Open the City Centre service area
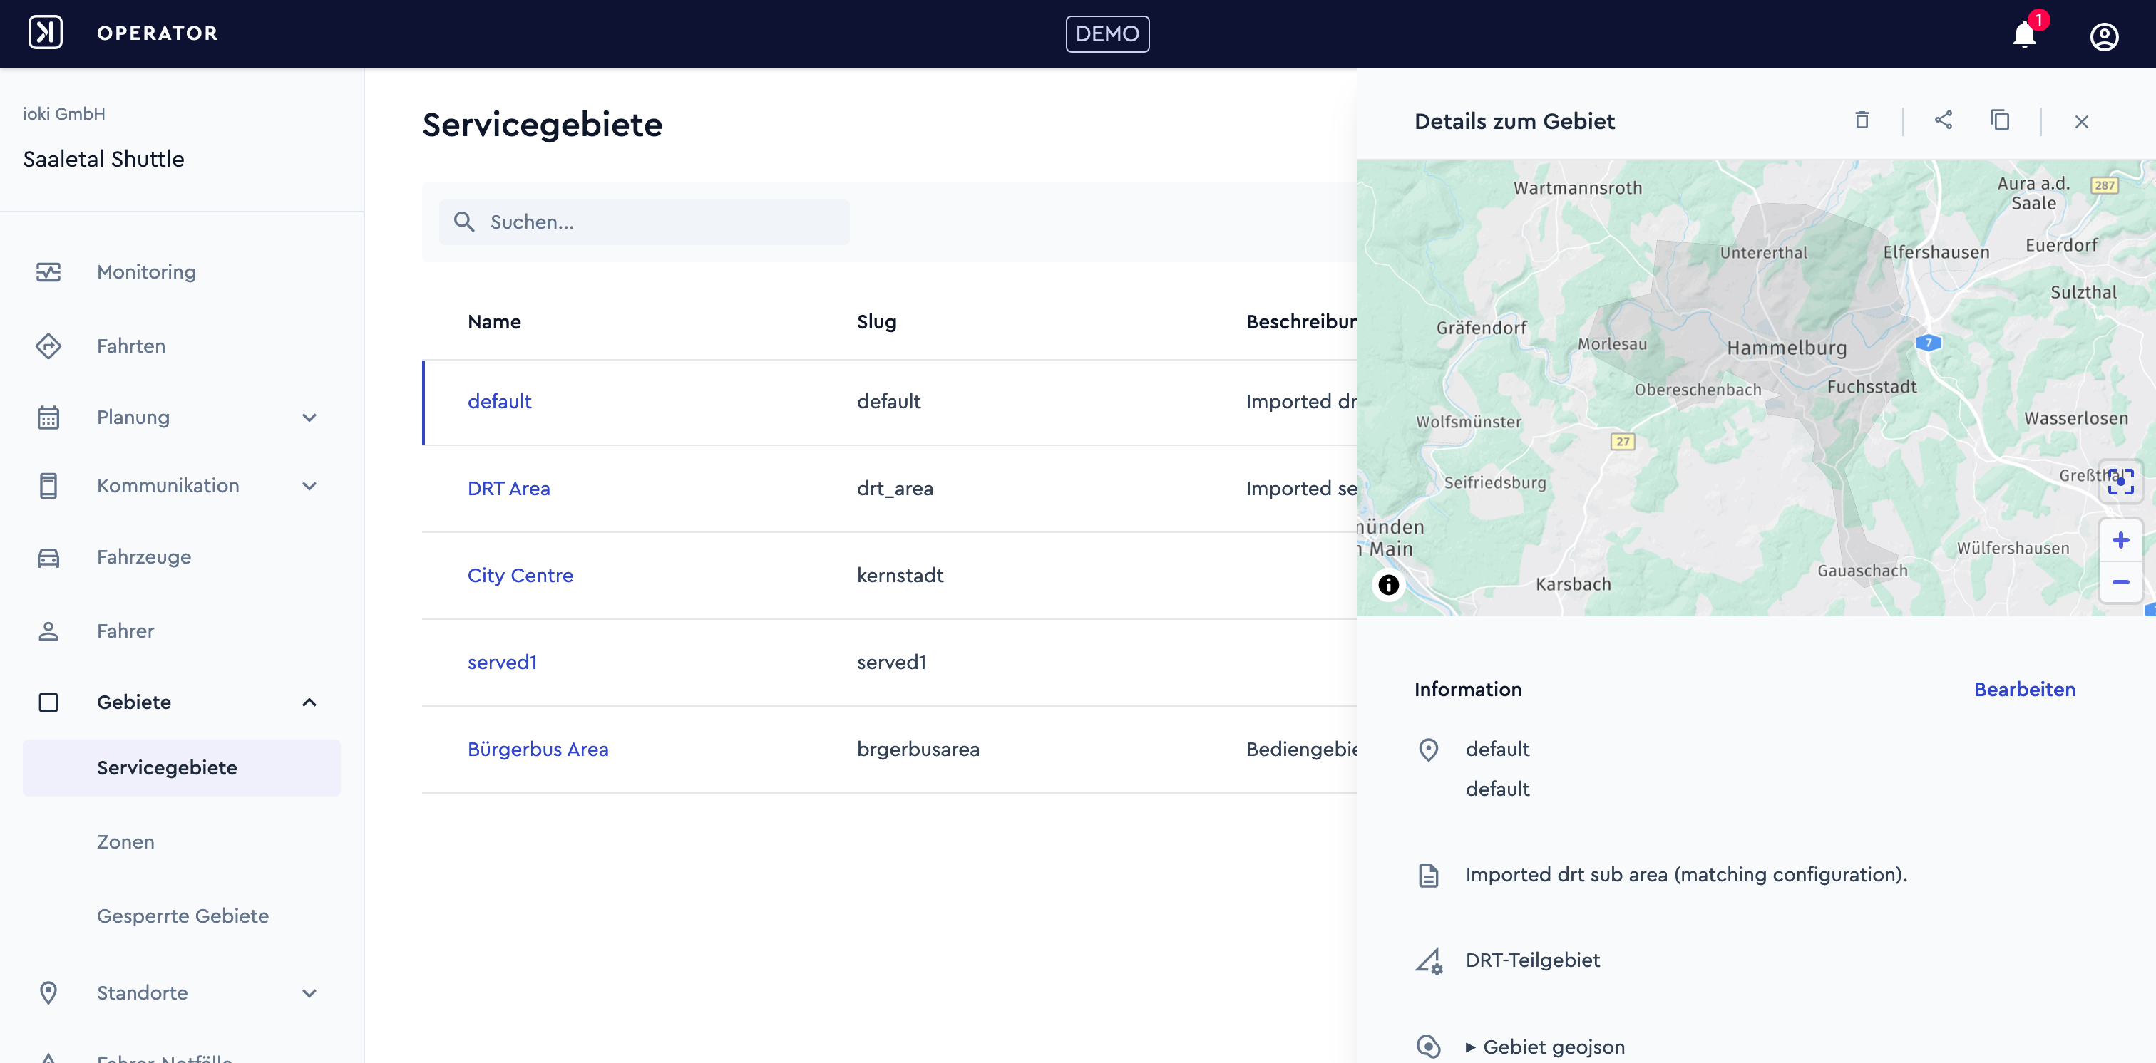This screenshot has height=1063, width=2156. (520, 576)
